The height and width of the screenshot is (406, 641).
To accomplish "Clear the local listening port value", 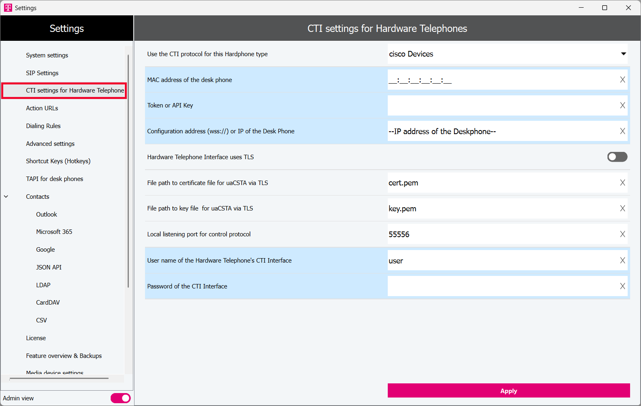I will [x=622, y=234].
